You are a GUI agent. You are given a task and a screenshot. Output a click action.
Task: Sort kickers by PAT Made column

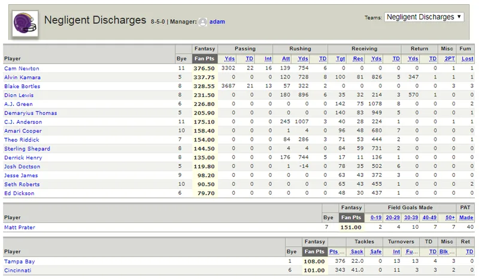click(x=466, y=217)
